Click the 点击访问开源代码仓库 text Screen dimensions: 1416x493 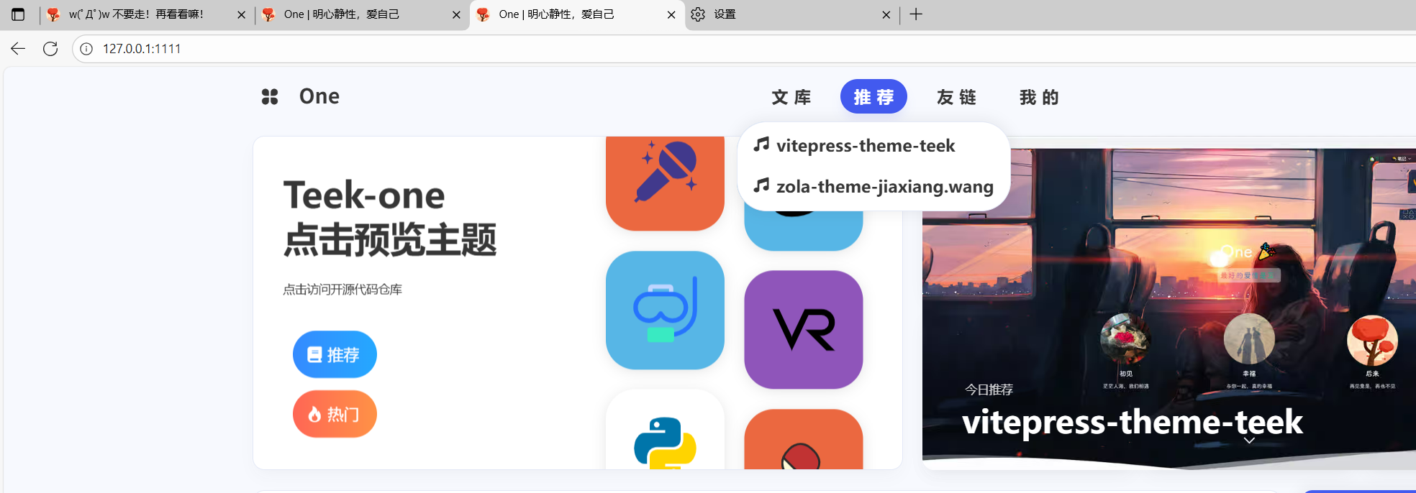click(342, 290)
